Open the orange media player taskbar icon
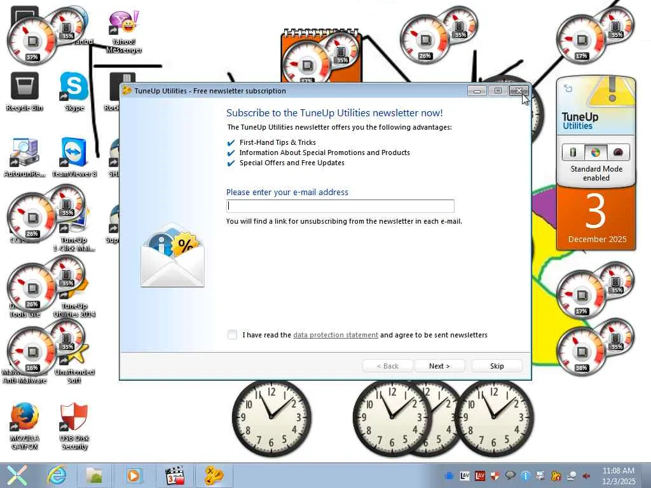The height and width of the screenshot is (488, 651). [134, 475]
